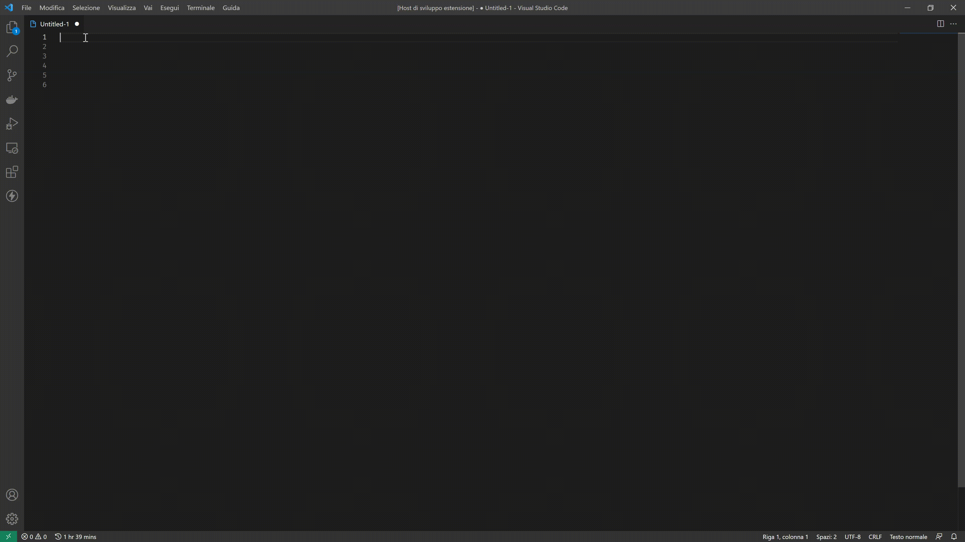Split the editor to the right

coord(940,24)
